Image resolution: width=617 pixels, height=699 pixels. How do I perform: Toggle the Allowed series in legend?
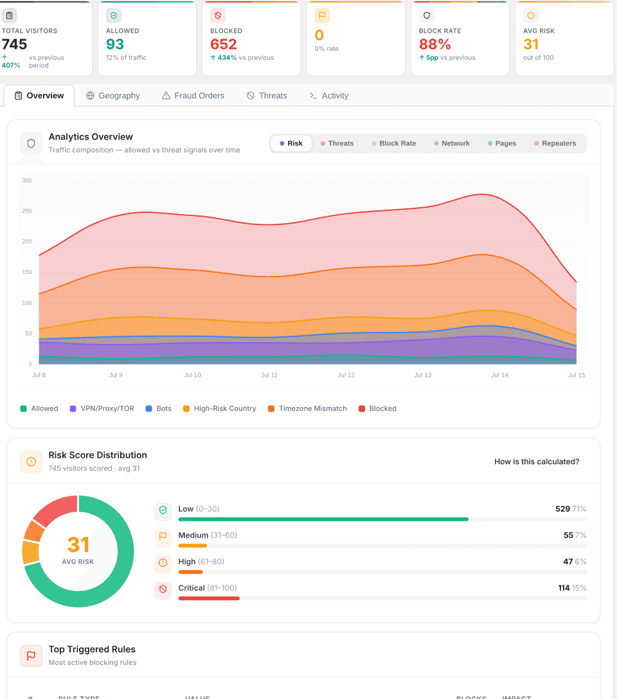point(39,409)
